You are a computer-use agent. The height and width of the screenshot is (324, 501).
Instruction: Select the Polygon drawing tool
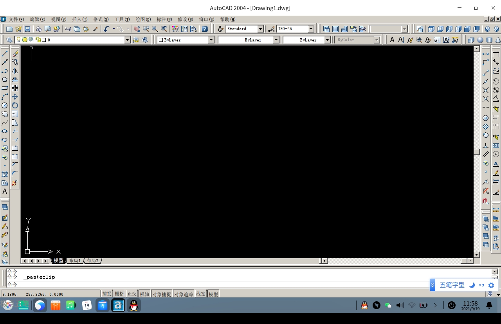tap(5, 79)
